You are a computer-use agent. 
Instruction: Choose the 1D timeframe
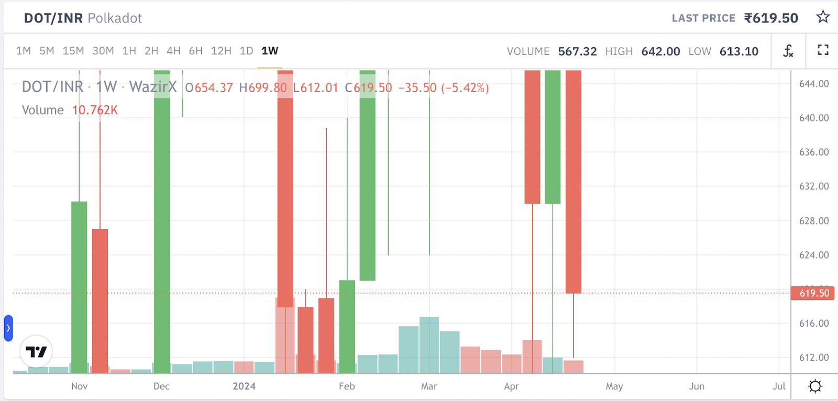point(246,51)
